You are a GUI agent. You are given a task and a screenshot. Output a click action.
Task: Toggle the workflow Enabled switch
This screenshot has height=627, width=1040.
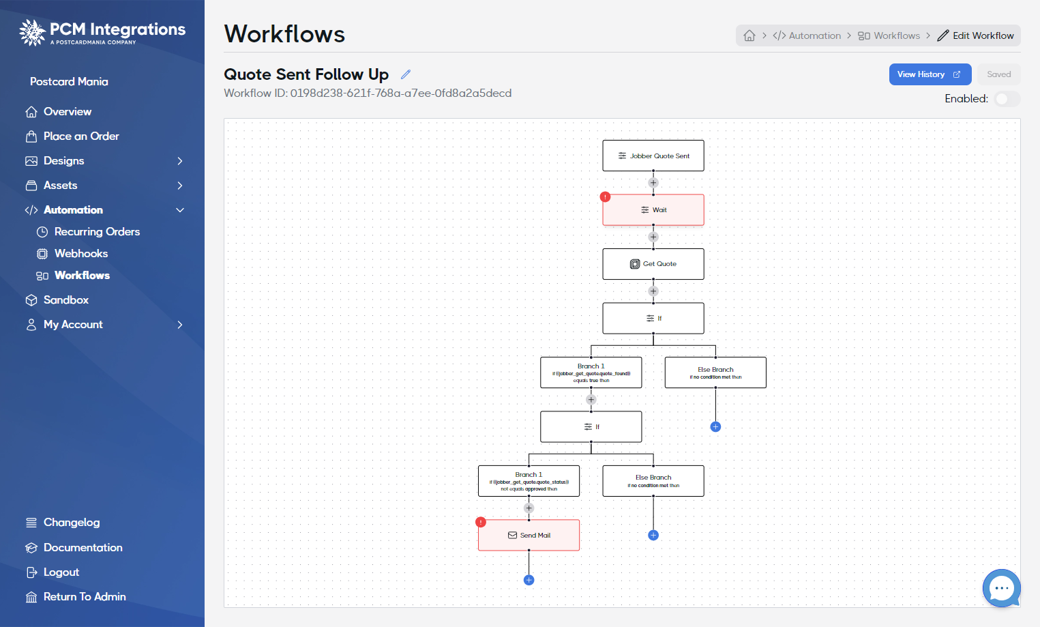(x=1007, y=99)
